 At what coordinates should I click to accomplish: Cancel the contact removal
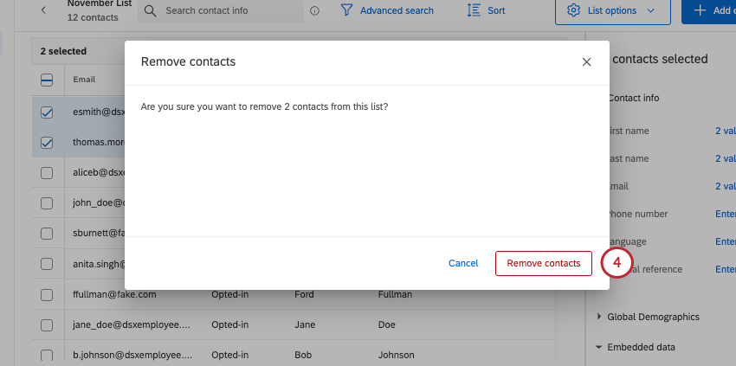pos(463,263)
